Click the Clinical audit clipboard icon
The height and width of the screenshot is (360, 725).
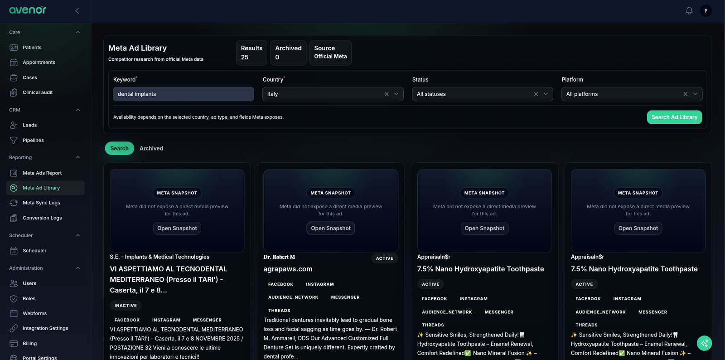pyautogui.click(x=14, y=92)
